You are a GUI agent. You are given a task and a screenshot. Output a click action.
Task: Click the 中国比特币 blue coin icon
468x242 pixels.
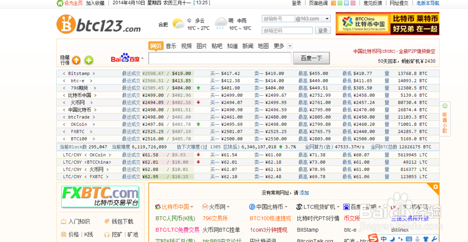pyautogui.click(x=252, y=207)
